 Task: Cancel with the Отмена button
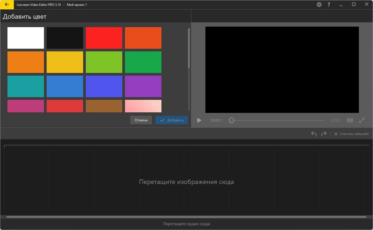coord(141,120)
